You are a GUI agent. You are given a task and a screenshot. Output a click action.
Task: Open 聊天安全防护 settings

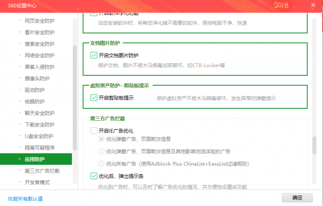pyautogui.click(x=40, y=113)
